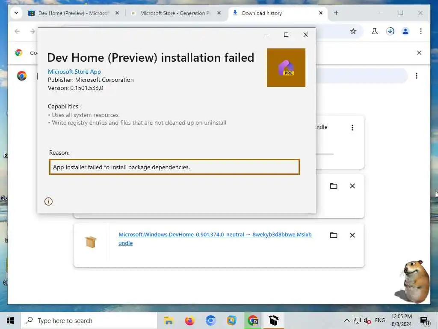438x329 pixels.
Task: Open Chrome Labs flask icon
Action: click(x=375, y=31)
